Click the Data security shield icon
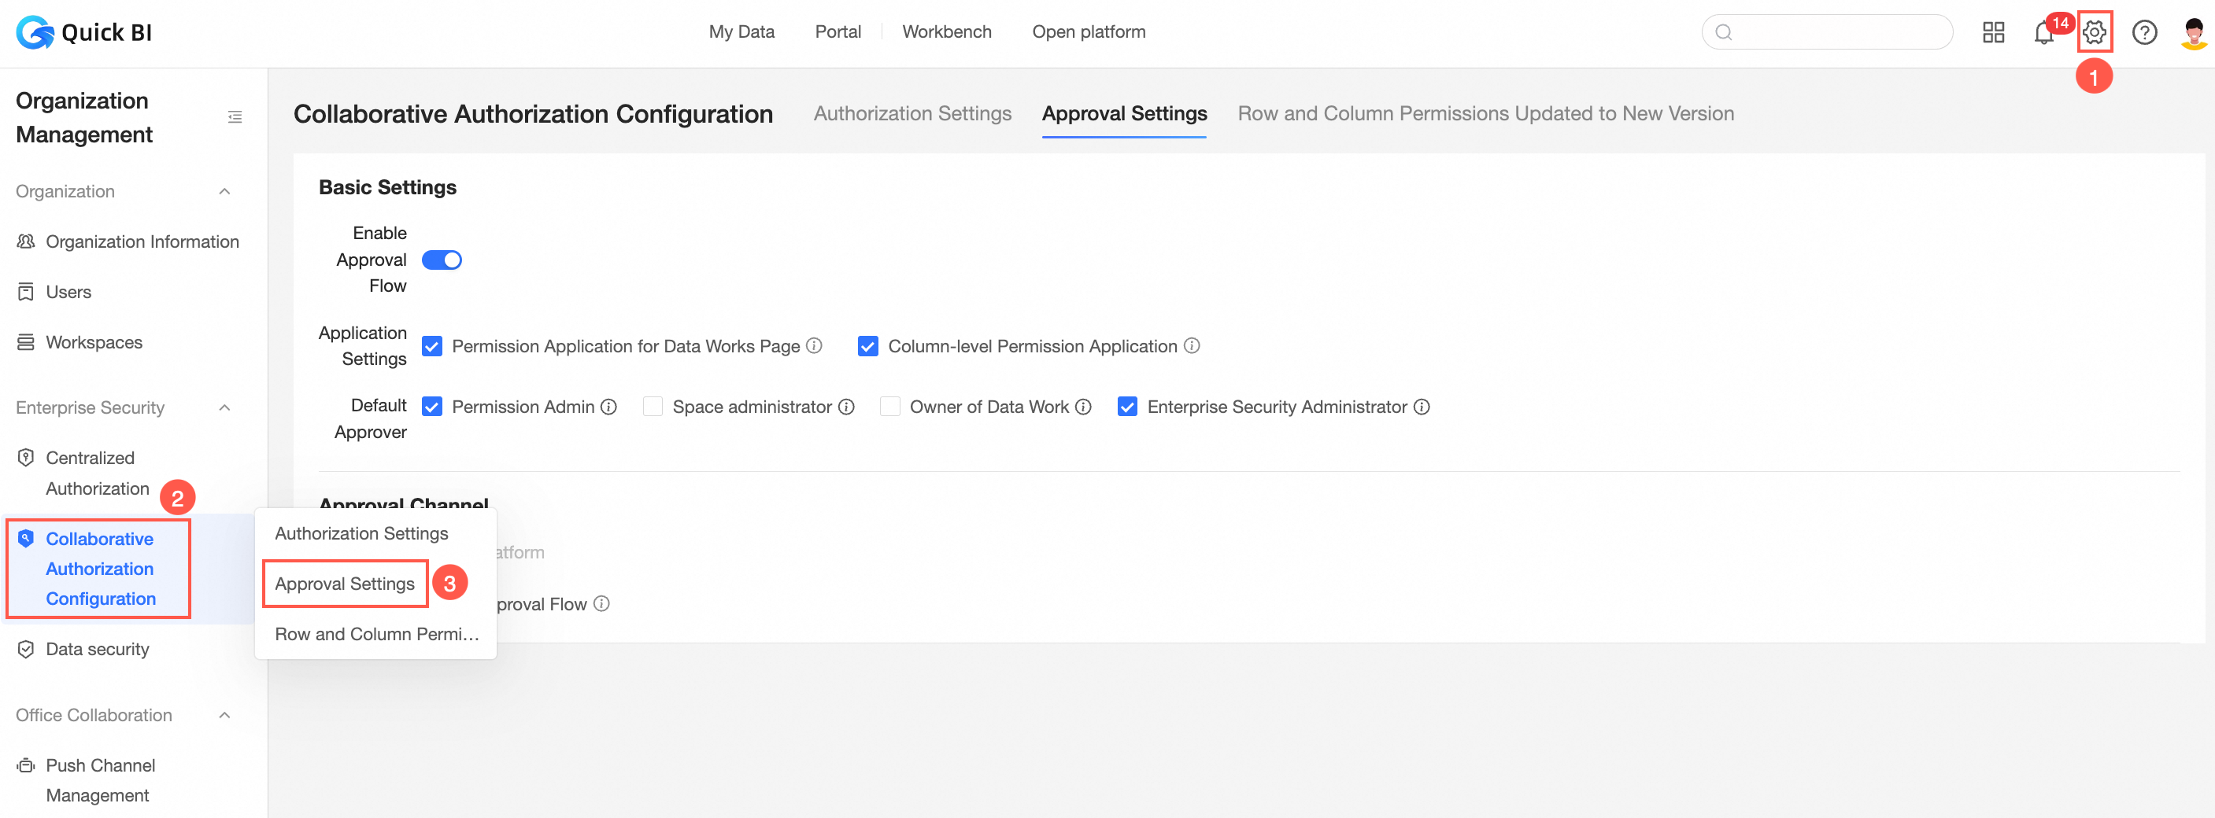 pos(26,649)
